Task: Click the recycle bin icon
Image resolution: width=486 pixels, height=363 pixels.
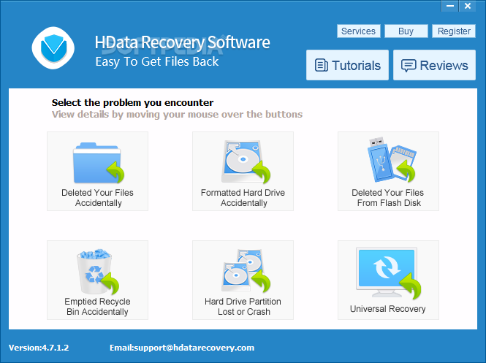Action: (x=98, y=272)
